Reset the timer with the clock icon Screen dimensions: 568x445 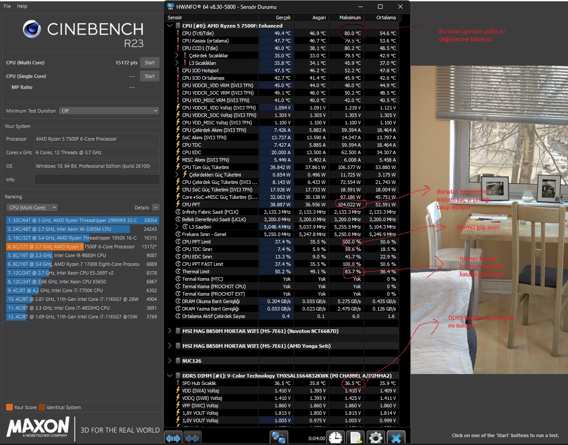point(336,438)
